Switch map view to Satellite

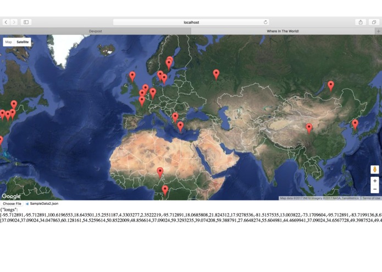23,42
